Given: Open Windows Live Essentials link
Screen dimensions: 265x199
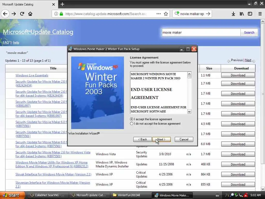Looking at the screenshot, I should click(x=32, y=75).
